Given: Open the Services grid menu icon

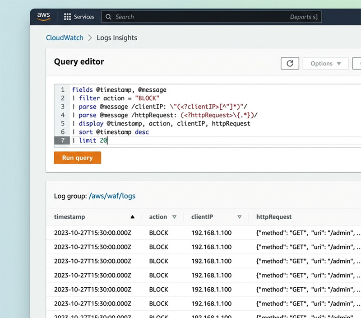Looking at the screenshot, I should pyautogui.click(x=67, y=17).
